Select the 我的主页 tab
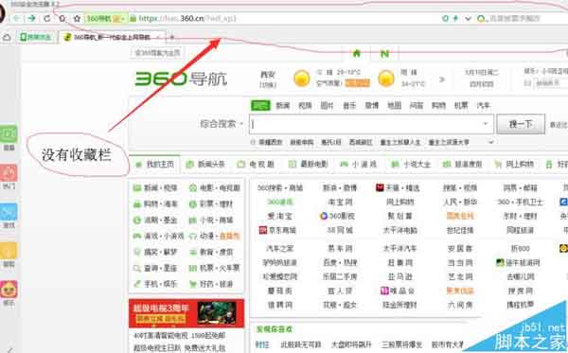 [155, 165]
